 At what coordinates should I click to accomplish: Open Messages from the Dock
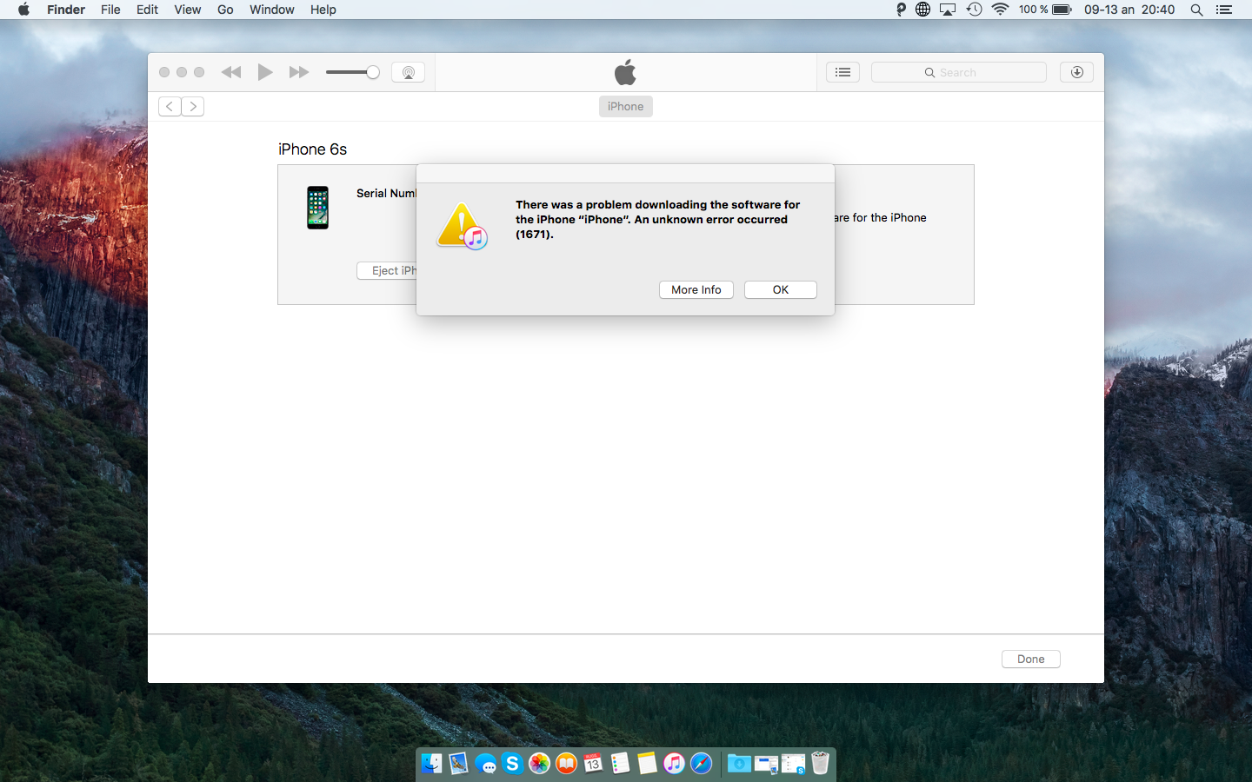485,764
